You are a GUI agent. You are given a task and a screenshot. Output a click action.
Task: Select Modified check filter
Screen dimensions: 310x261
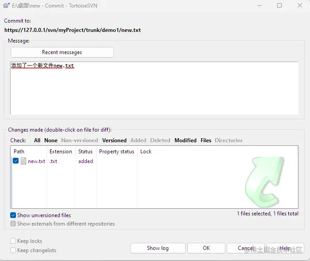pyautogui.click(x=186, y=140)
